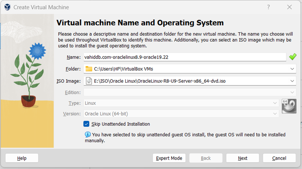Open the ISO Image dropdown list
The image size is (302, 169).
[x=292, y=81]
